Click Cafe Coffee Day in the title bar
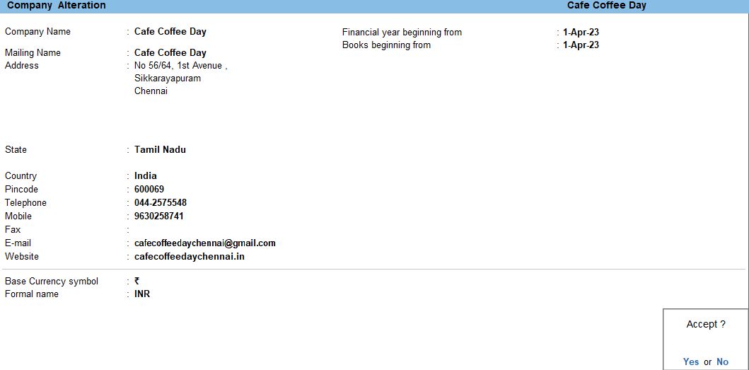The width and height of the screenshot is (749, 370). point(607,6)
